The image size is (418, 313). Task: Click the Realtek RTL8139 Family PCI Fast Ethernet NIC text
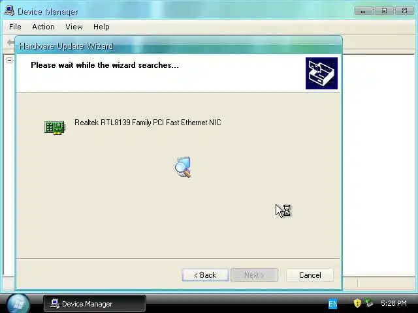[148, 123]
